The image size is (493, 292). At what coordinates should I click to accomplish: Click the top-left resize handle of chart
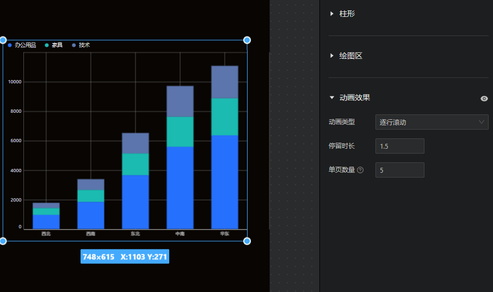(x=2, y=40)
